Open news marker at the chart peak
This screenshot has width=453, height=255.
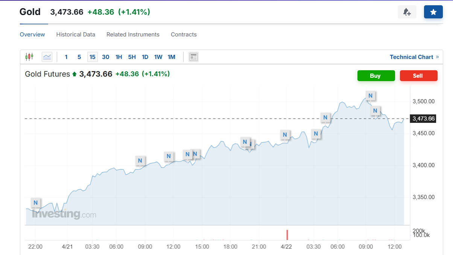click(x=370, y=96)
